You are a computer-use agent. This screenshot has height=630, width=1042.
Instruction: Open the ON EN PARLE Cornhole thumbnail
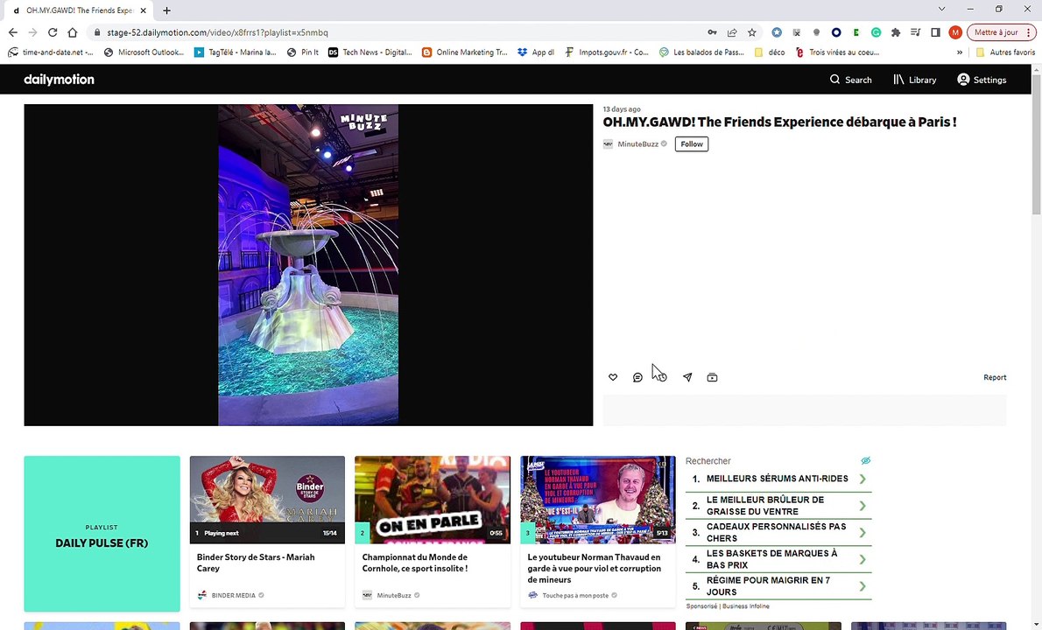[433, 500]
